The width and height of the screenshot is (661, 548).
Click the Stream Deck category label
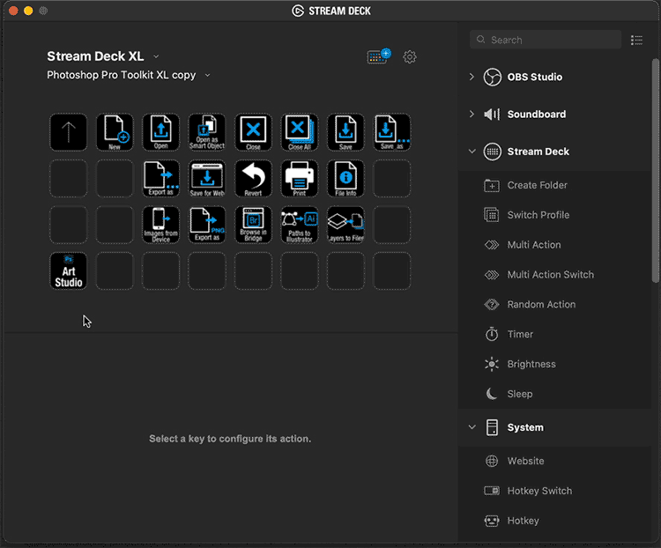538,152
